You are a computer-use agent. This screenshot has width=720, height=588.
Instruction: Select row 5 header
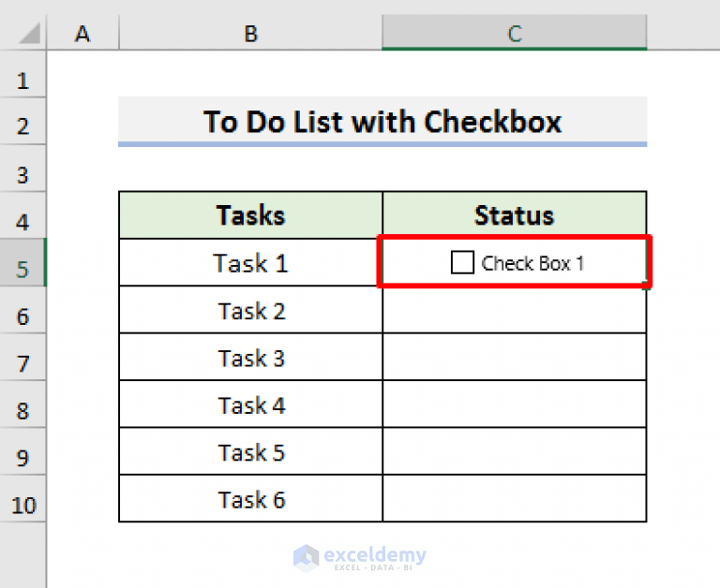click(x=22, y=262)
